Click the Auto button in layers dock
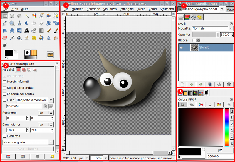Image resolution: width=235 pixels, height=162 pixels. (230, 9)
